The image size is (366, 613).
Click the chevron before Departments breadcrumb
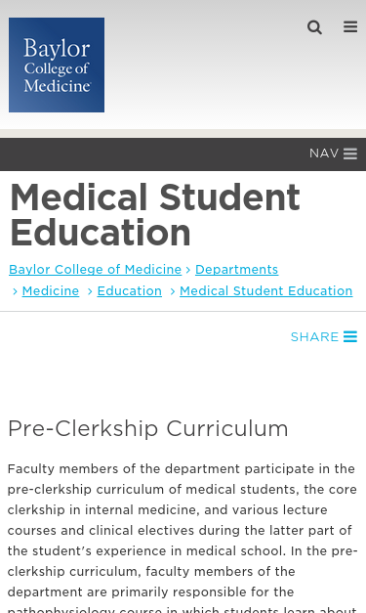coord(188,270)
